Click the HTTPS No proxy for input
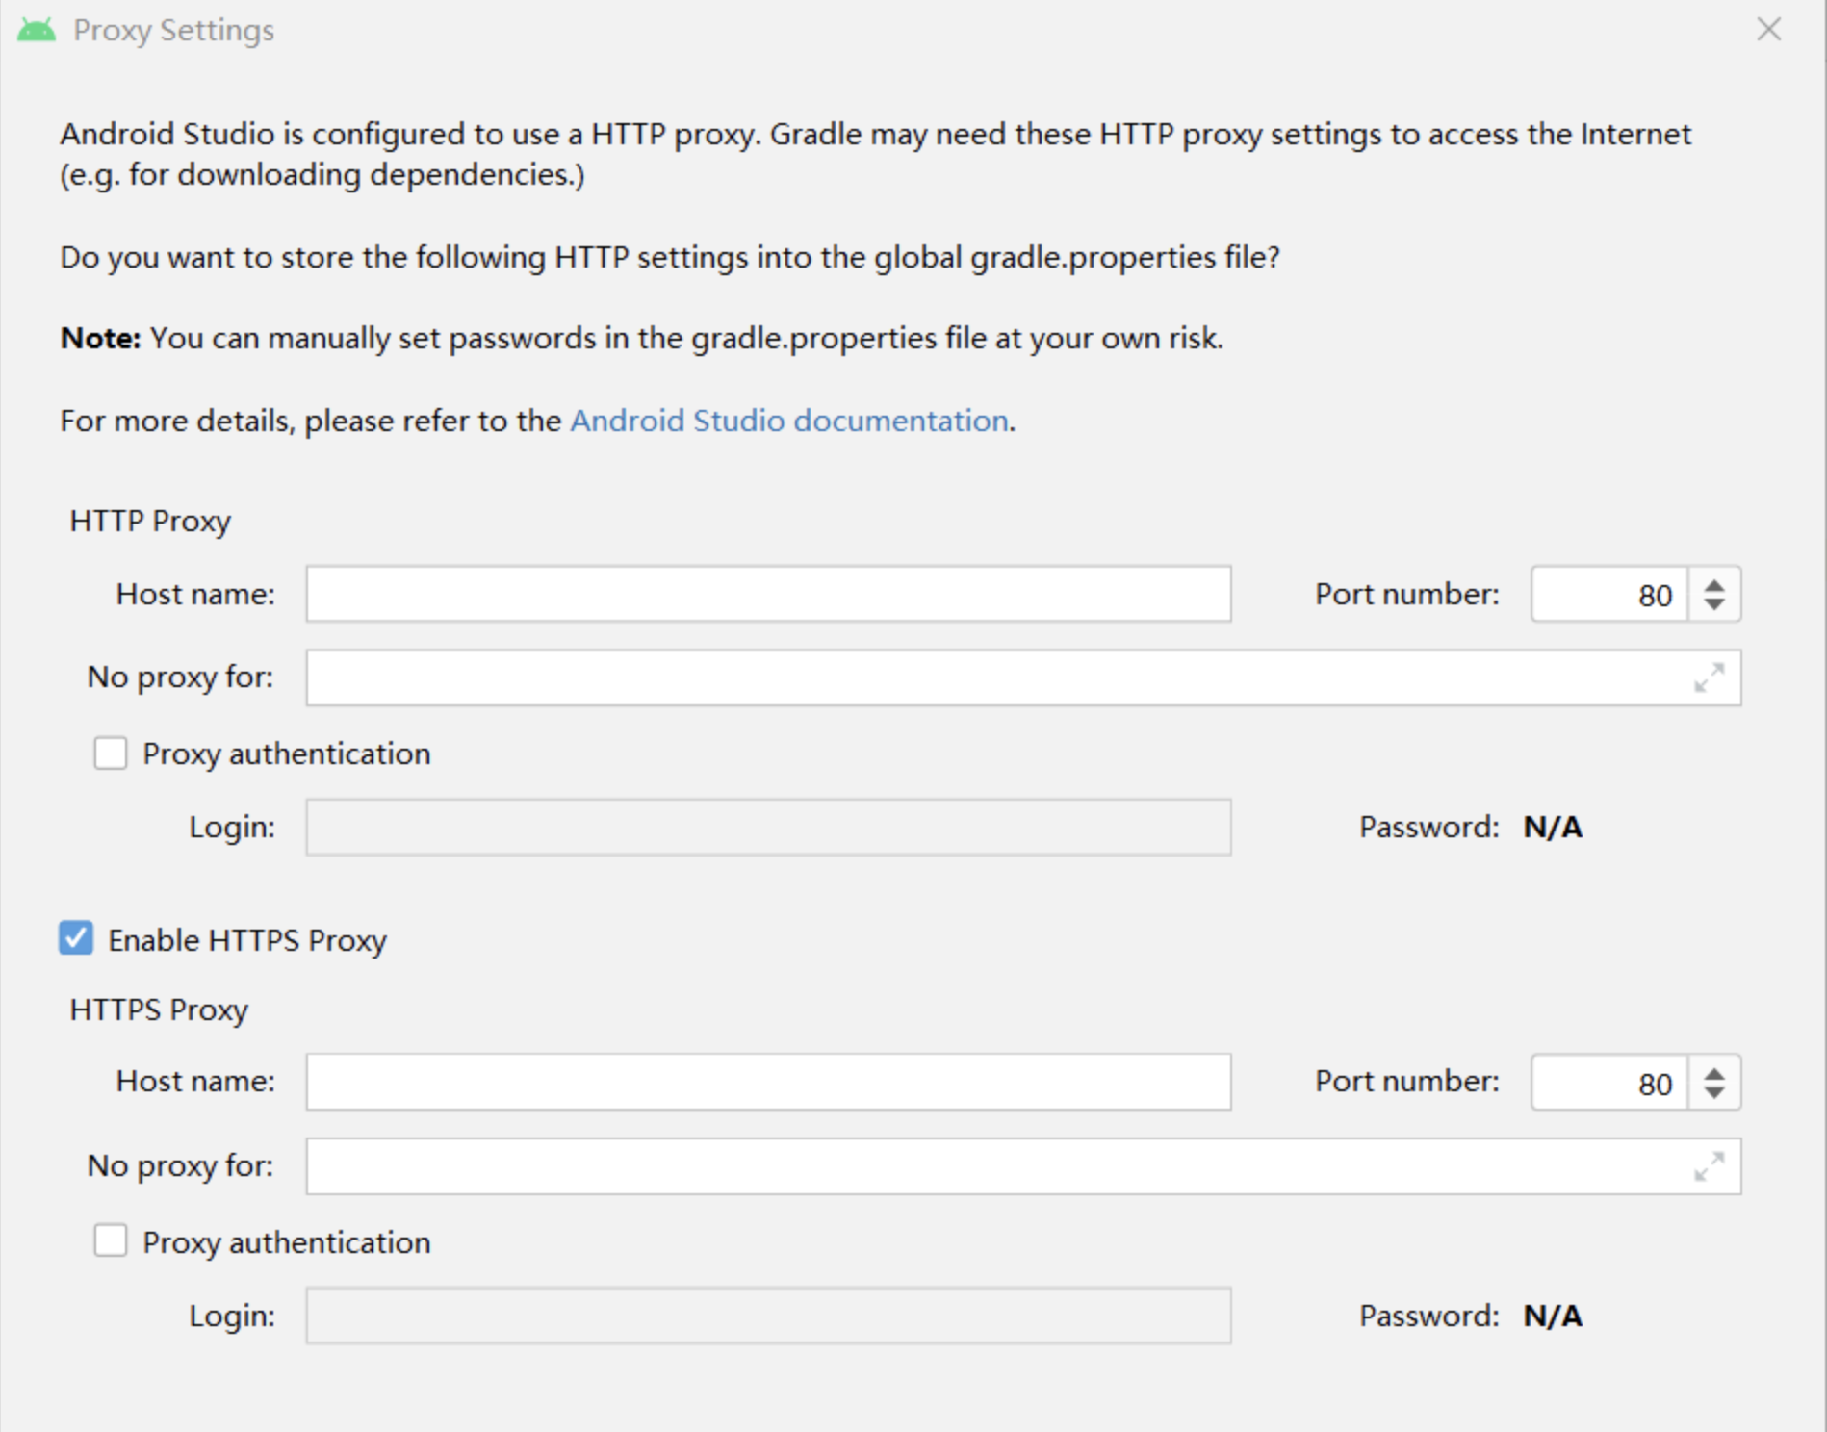1827x1432 pixels. pyautogui.click(x=991, y=1166)
